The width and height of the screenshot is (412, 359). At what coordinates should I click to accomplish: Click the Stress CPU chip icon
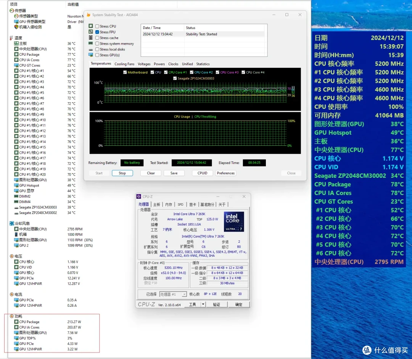tap(91, 26)
